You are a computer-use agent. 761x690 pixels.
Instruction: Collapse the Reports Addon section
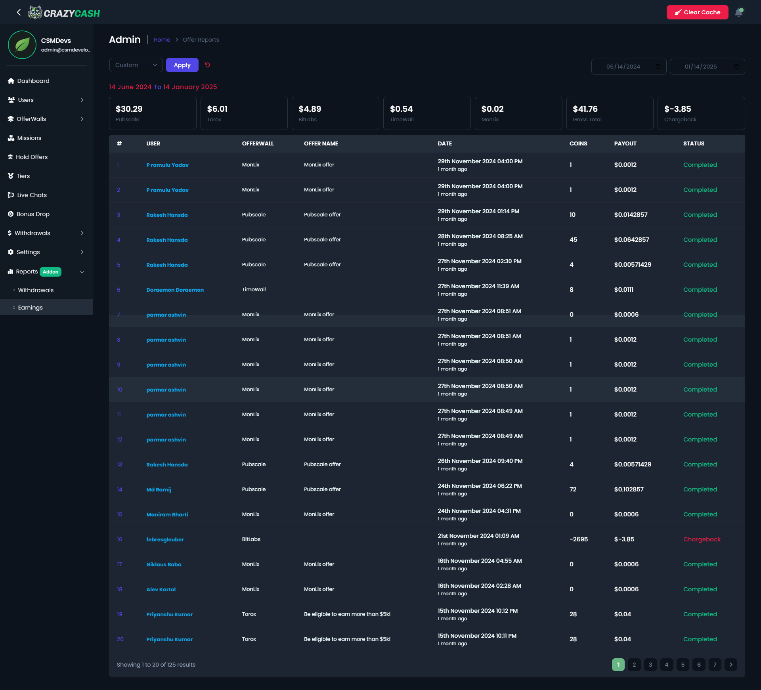pyautogui.click(x=82, y=272)
